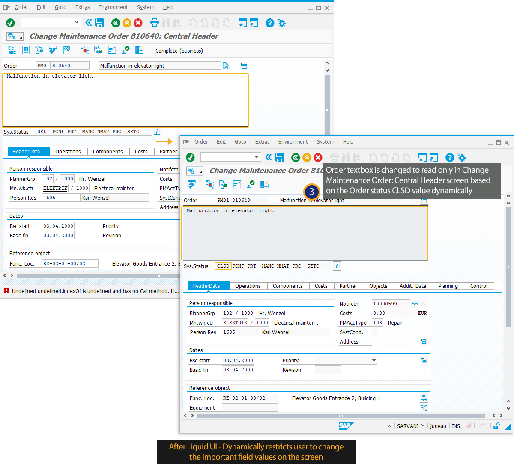
Task: Click Print icon in back window toolbar
Action: click(155, 23)
